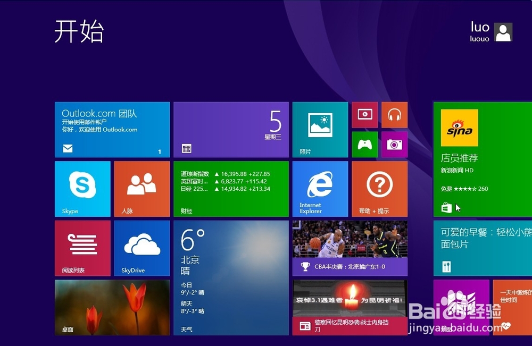Click 明天 forecast in weather tile

193,307
